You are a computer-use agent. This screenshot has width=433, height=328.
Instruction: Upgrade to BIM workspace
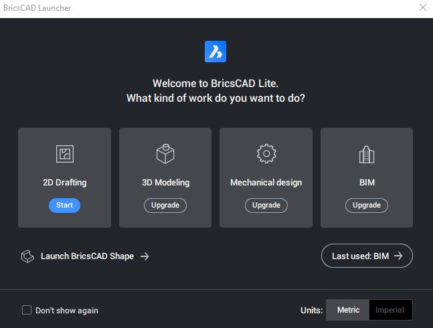367,205
